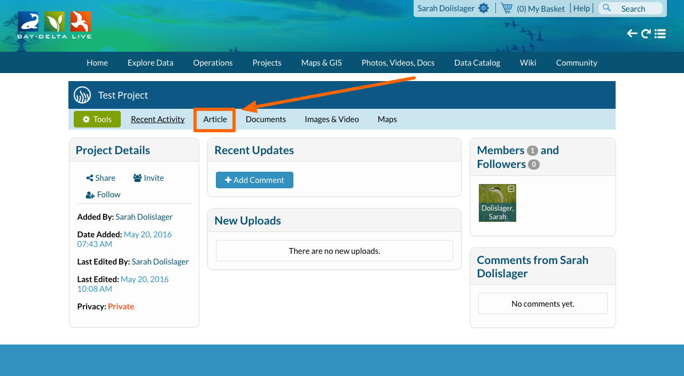Click into the Search field
Viewport: 684px width, 376px height.
pos(637,9)
